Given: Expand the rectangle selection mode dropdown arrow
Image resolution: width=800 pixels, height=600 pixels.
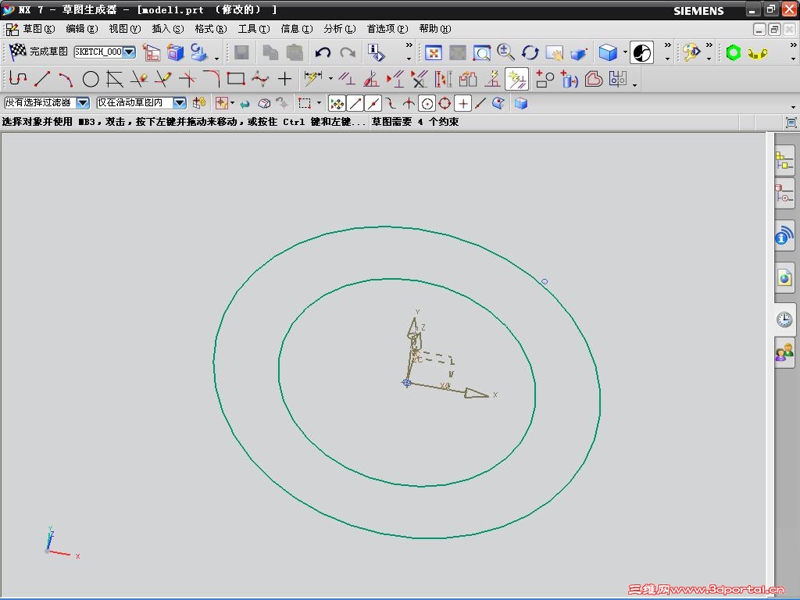Looking at the screenshot, I should pos(320,104).
